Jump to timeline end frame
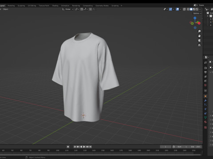 point(90,147)
